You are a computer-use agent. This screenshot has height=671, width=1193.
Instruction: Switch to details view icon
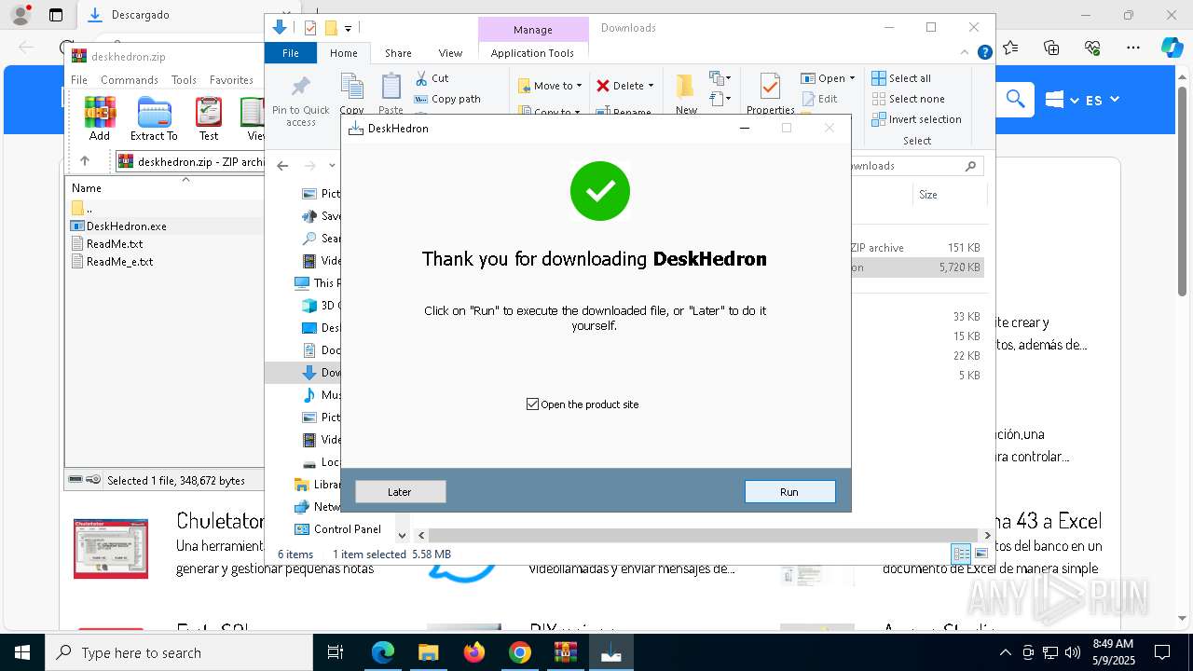pyautogui.click(x=961, y=554)
